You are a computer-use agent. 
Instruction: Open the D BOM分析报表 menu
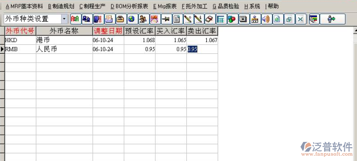click(129, 7)
